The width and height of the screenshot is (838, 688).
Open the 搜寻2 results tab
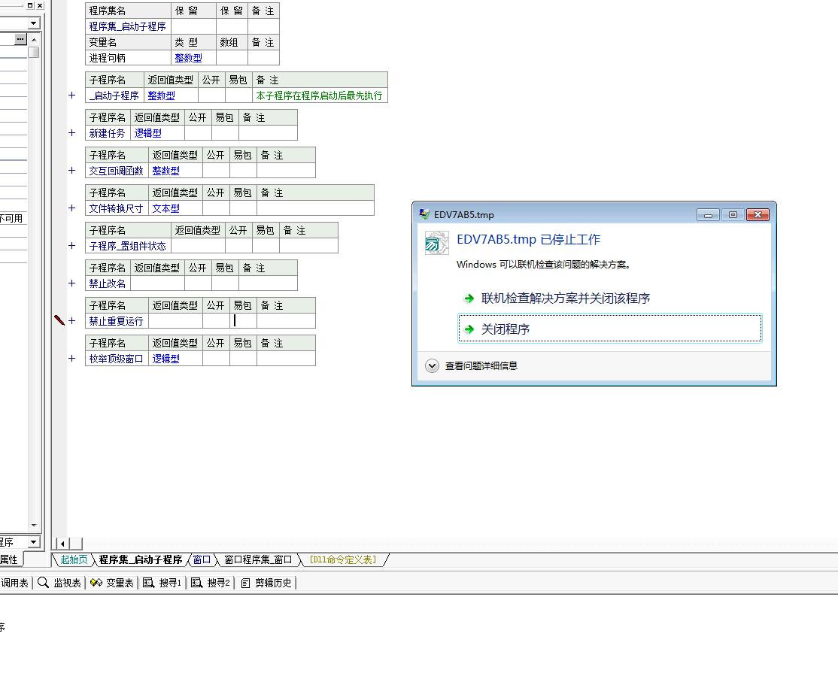click(211, 583)
